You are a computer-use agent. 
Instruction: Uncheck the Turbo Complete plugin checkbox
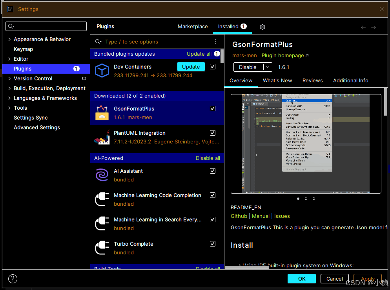tap(213, 244)
